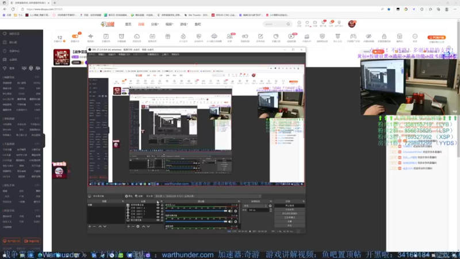The height and width of the screenshot is (259, 460).
Task: Hide the third source via eye icon in OBS
Action: [158, 211]
